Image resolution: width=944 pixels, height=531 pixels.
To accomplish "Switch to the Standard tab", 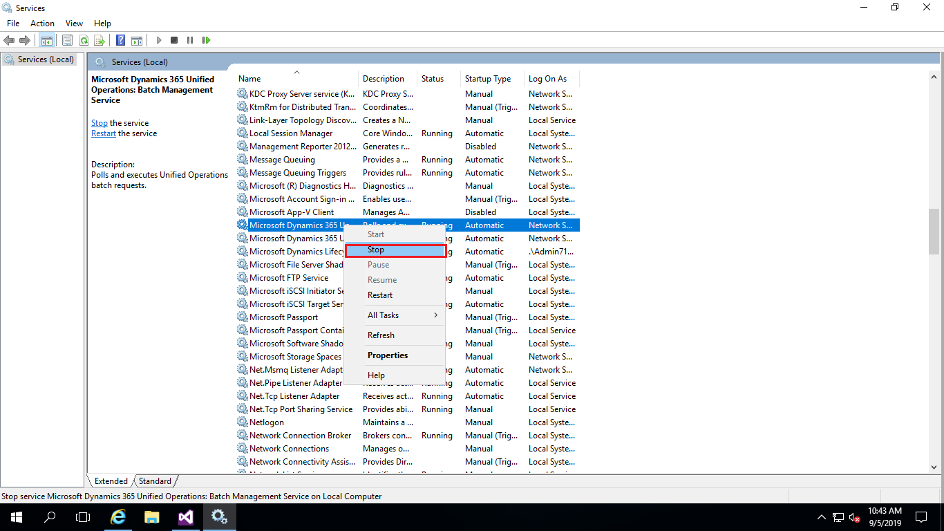I will coord(155,481).
